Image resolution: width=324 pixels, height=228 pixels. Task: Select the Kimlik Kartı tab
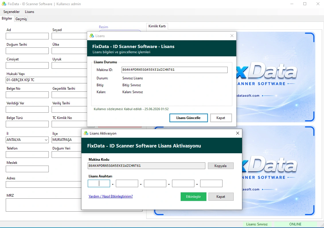coord(157,26)
